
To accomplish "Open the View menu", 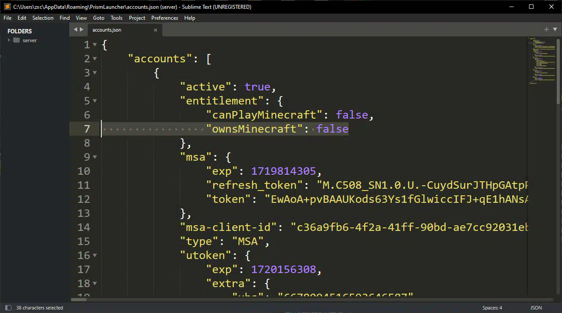I will [x=81, y=18].
